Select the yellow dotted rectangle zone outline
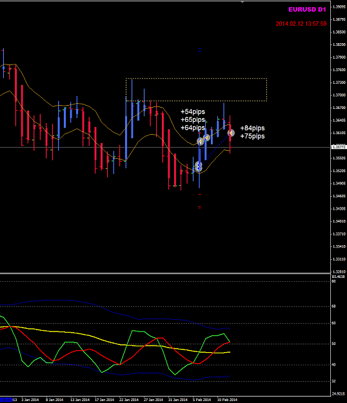347x403 pixels. click(196, 79)
